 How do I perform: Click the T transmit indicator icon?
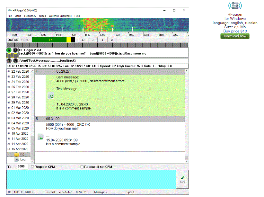point(9,61)
